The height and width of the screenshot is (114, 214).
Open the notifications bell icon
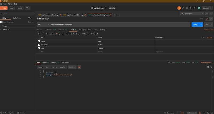tap(190, 8)
